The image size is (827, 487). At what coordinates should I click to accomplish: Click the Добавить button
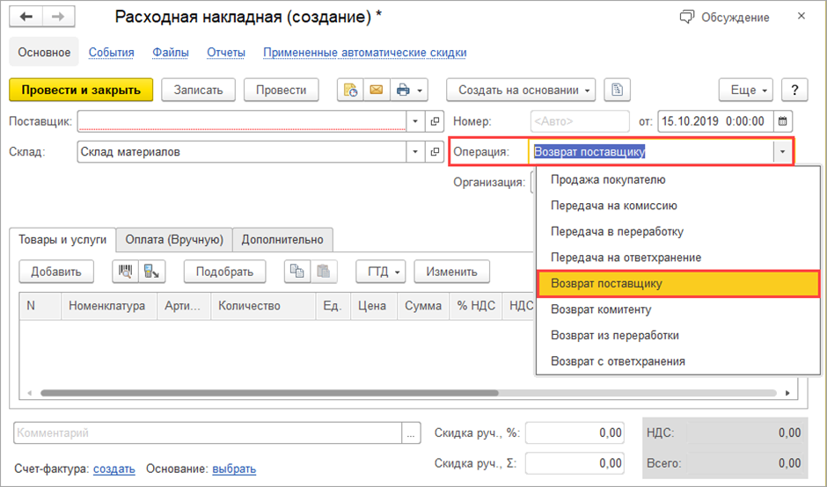tap(56, 272)
